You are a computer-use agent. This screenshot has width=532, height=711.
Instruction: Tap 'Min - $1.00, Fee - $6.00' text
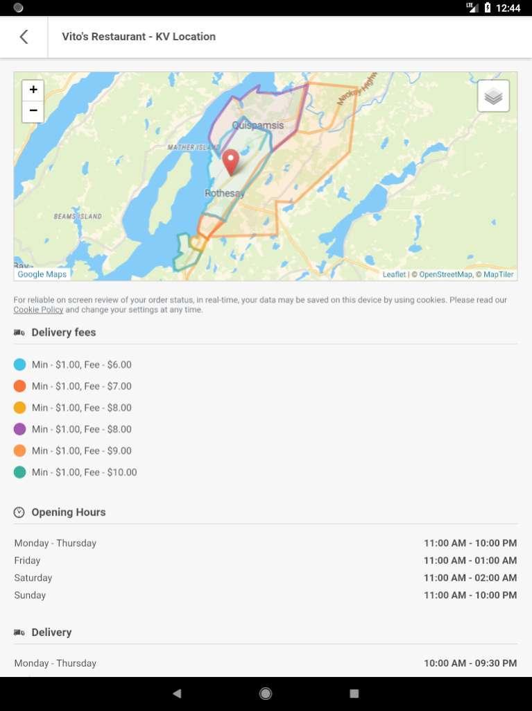[x=82, y=365]
